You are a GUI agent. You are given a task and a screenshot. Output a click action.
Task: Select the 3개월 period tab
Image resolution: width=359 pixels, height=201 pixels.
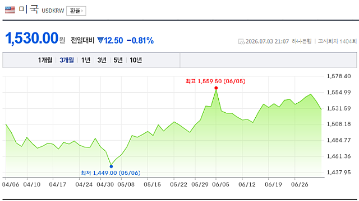click(67, 60)
